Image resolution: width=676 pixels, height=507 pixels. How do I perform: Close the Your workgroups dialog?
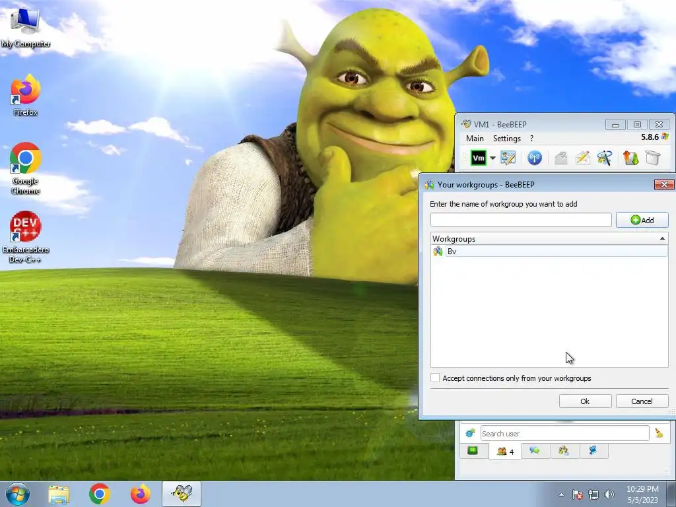click(x=664, y=185)
